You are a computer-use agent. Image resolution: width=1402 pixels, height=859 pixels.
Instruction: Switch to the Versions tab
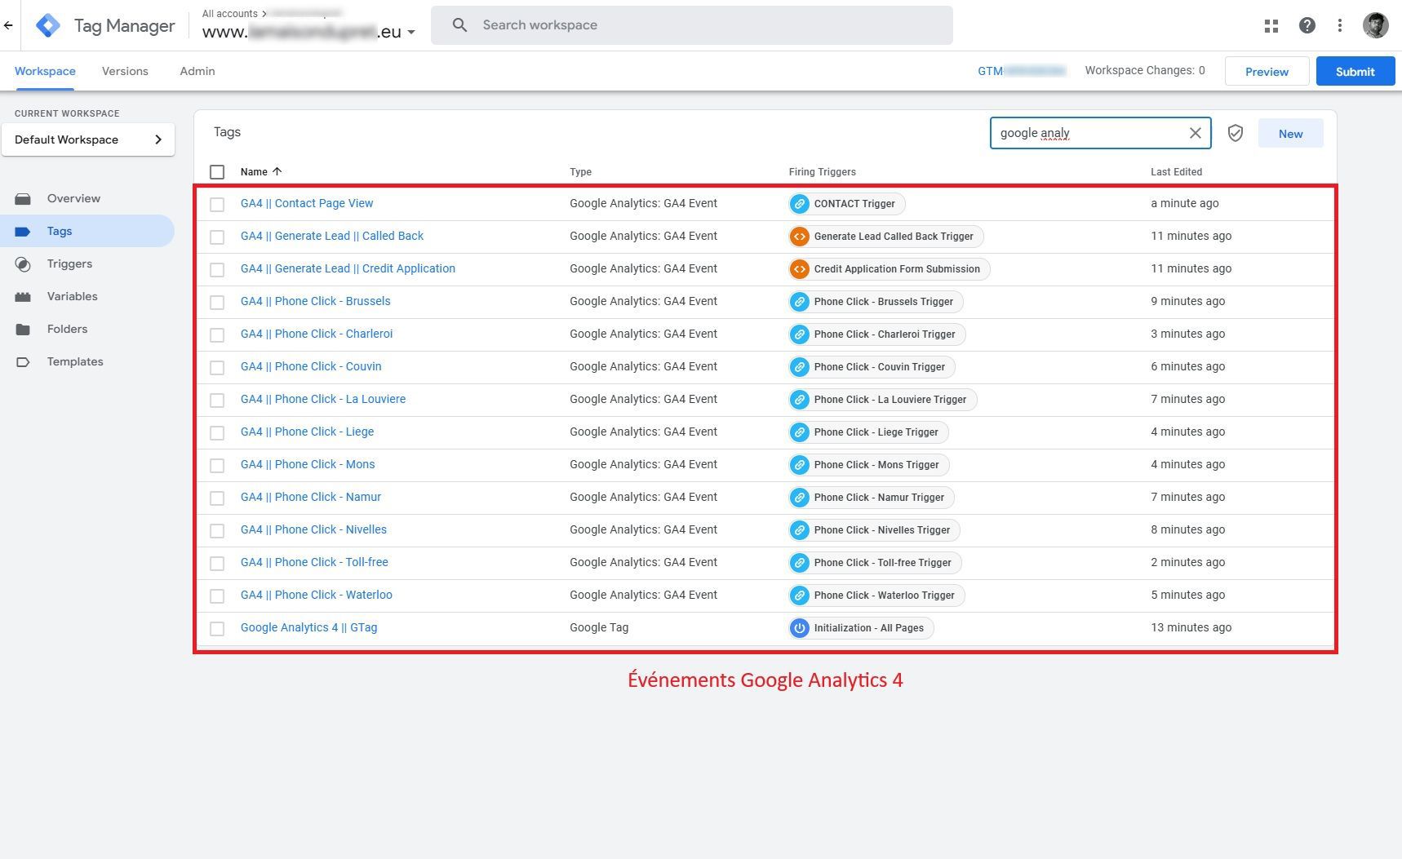click(x=125, y=71)
